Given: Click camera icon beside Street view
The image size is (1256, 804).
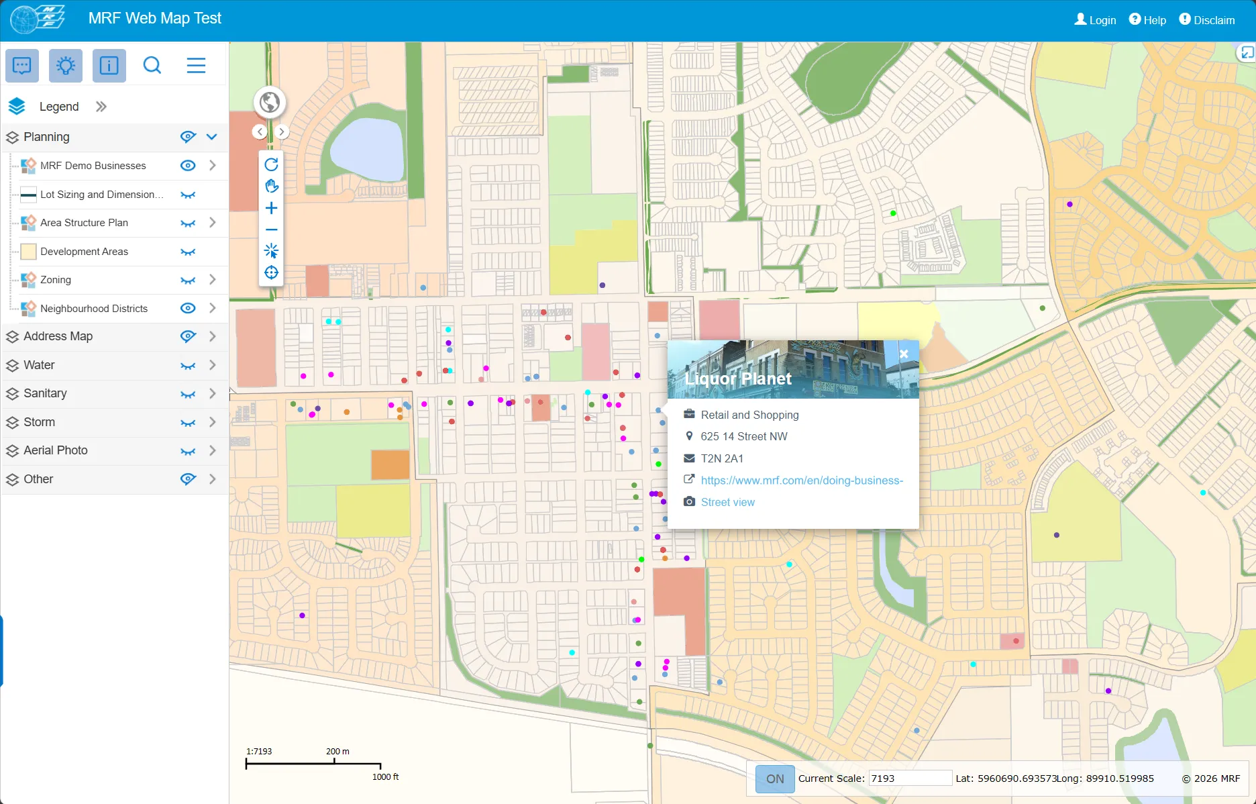Looking at the screenshot, I should [689, 502].
